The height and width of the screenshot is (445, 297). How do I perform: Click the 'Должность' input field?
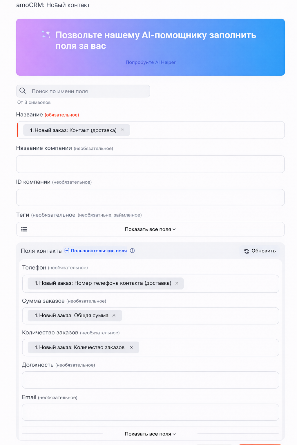click(150, 380)
